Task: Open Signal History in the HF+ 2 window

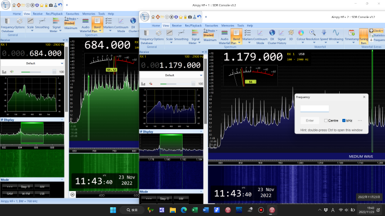Action: click(281, 37)
